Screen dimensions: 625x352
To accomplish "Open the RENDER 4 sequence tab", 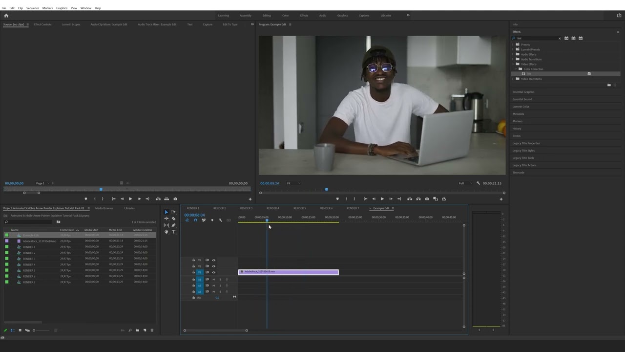I will click(272, 208).
